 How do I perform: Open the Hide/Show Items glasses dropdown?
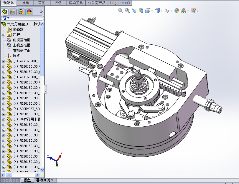coord(168,11)
